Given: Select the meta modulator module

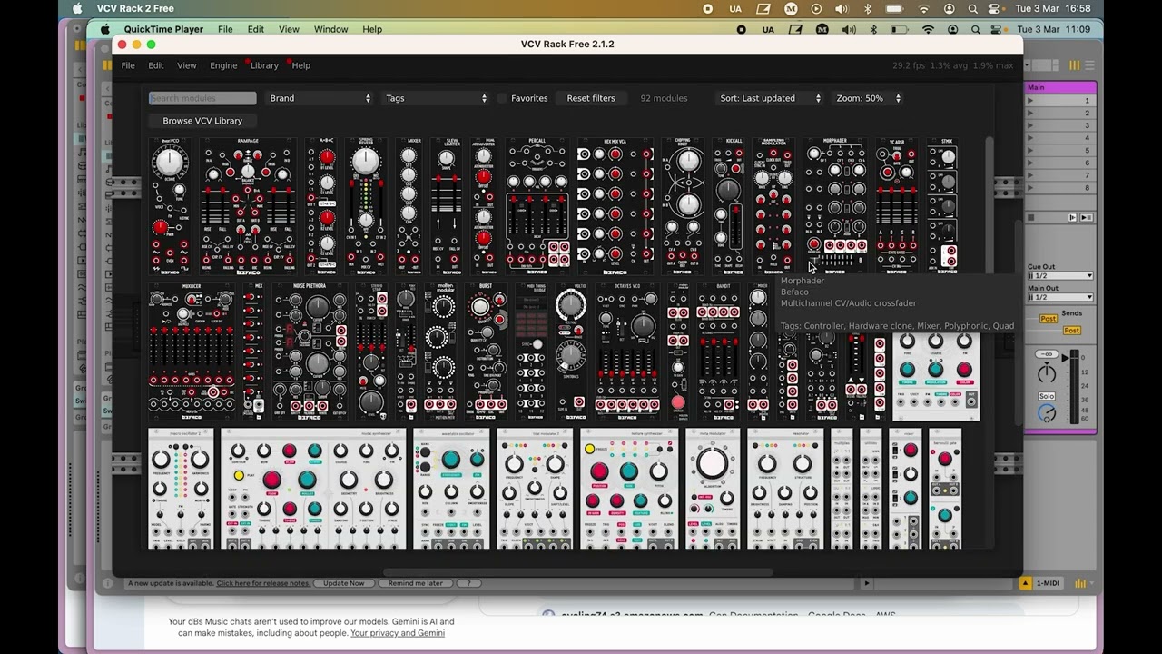Looking at the screenshot, I should [x=713, y=489].
